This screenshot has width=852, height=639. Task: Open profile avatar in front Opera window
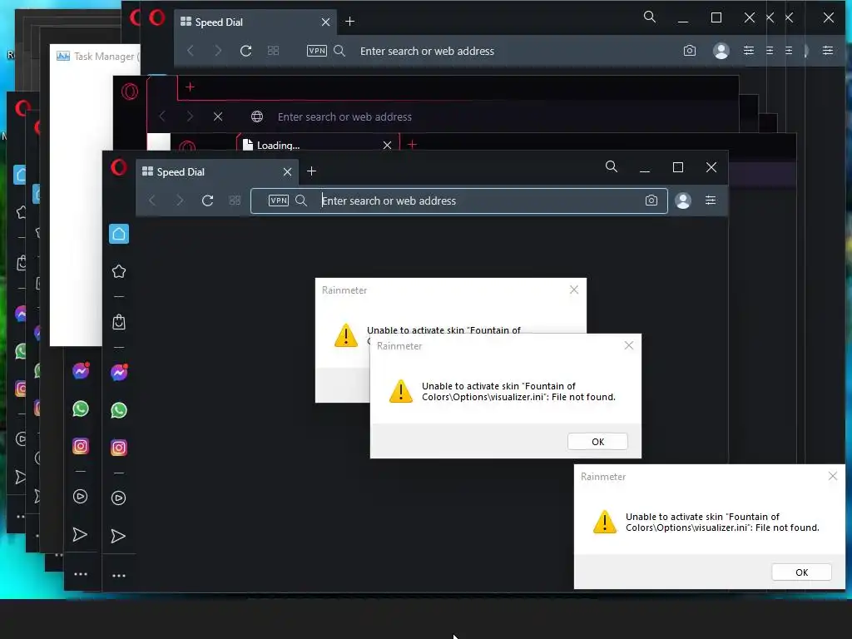click(x=683, y=201)
